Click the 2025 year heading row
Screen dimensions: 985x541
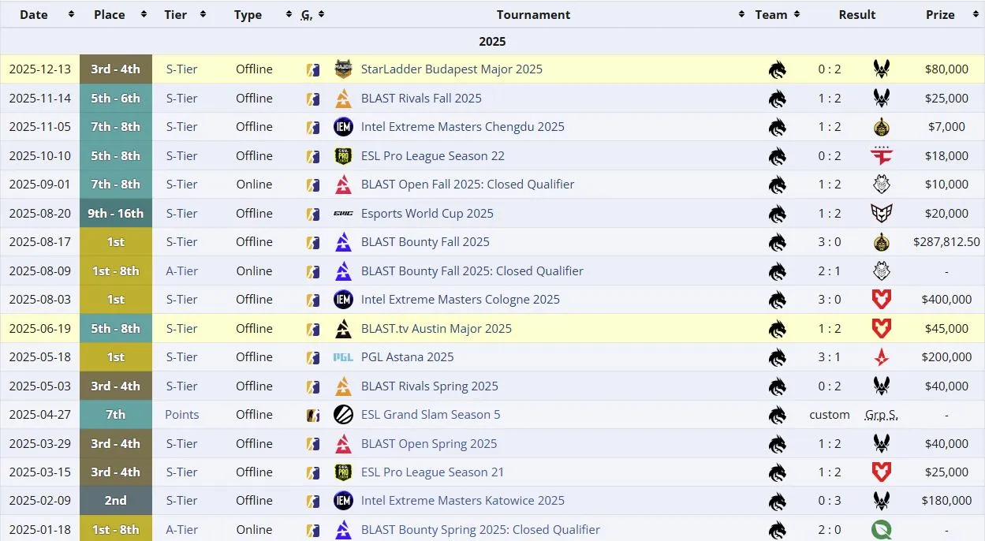tap(492, 41)
